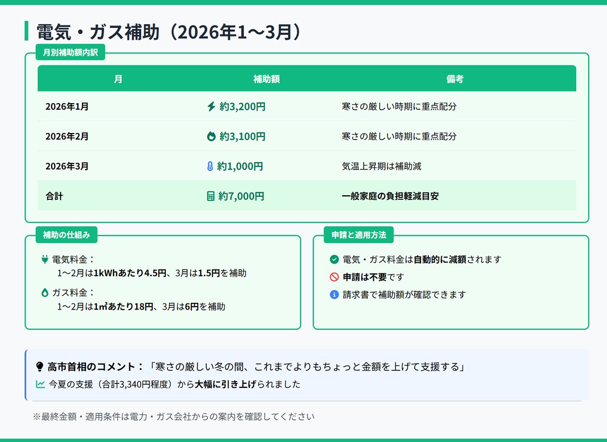
Task: Click the lightning bolt icon beside 約3,200円
Action: [211, 107]
